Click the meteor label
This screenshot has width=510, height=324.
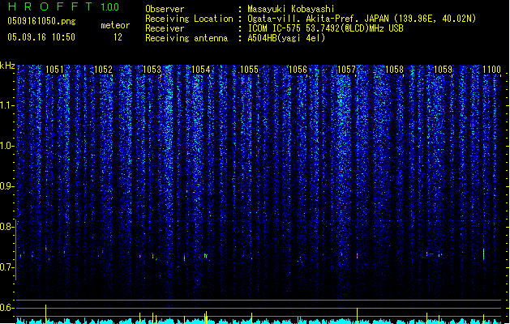tap(115, 25)
